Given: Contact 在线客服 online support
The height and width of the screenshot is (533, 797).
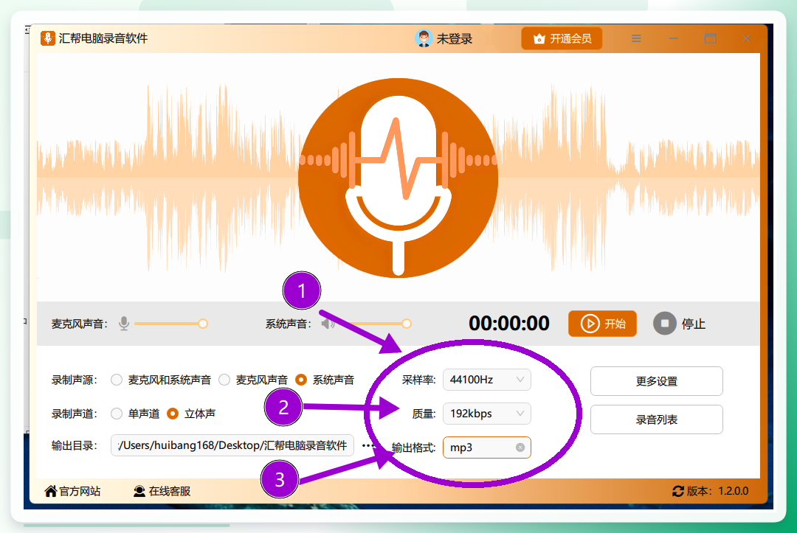Looking at the screenshot, I should [x=162, y=491].
